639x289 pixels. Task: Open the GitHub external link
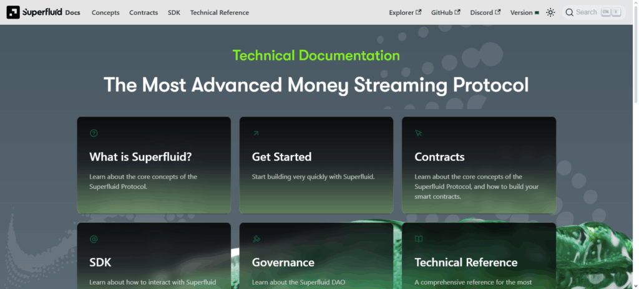coord(446,12)
